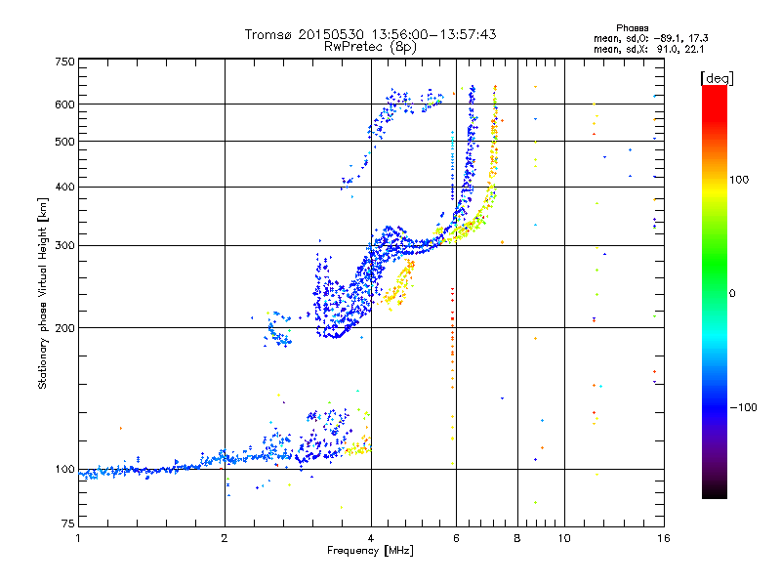The height and width of the screenshot is (586, 781).
Task: Click the x-axis tick label '16'
Action: [664, 538]
